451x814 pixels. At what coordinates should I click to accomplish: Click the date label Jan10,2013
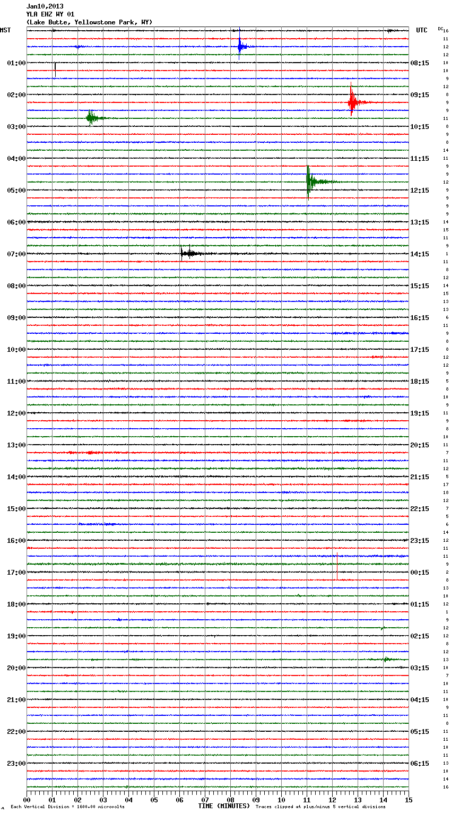coord(45,6)
